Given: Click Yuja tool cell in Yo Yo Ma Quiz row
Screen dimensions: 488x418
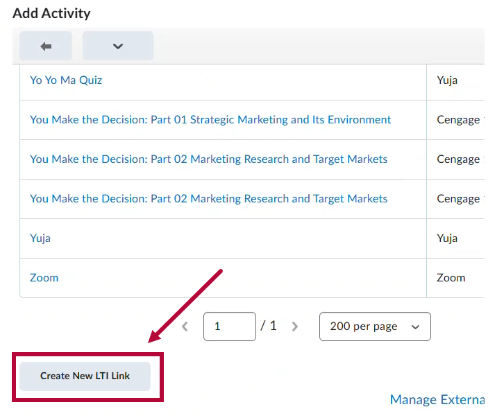Looking at the screenshot, I should point(447,80).
